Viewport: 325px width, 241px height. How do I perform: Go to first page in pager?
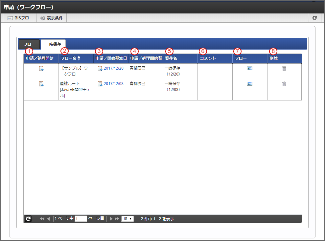click(x=42, y=219)
